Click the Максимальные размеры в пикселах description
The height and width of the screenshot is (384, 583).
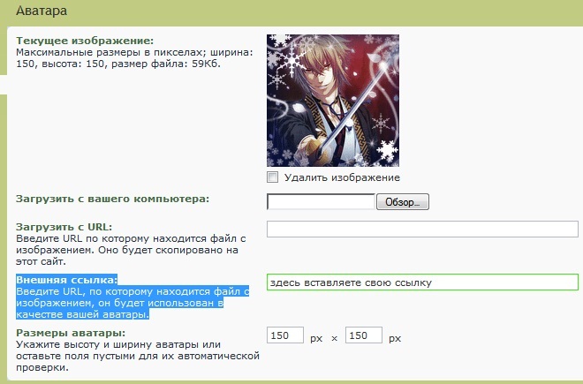[134, 58]
